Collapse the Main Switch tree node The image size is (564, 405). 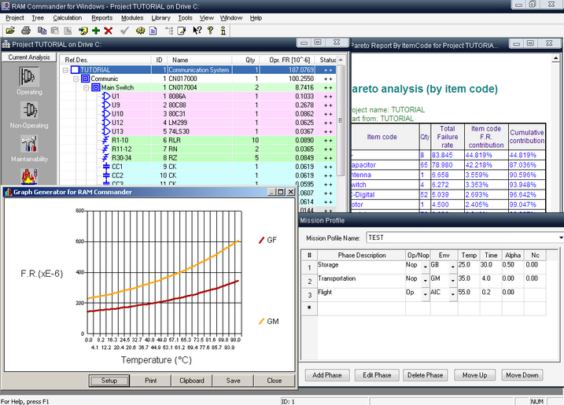(x=87, y=87)
